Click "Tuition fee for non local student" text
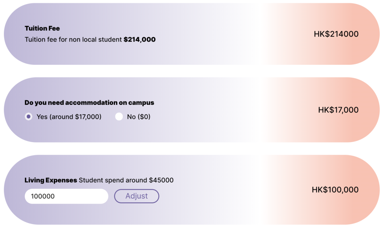This screenshot has width=387, height=228. point(73,39)
